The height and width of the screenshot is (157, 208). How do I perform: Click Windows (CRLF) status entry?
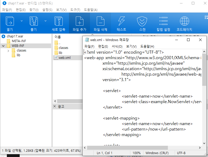click(157, 153)
